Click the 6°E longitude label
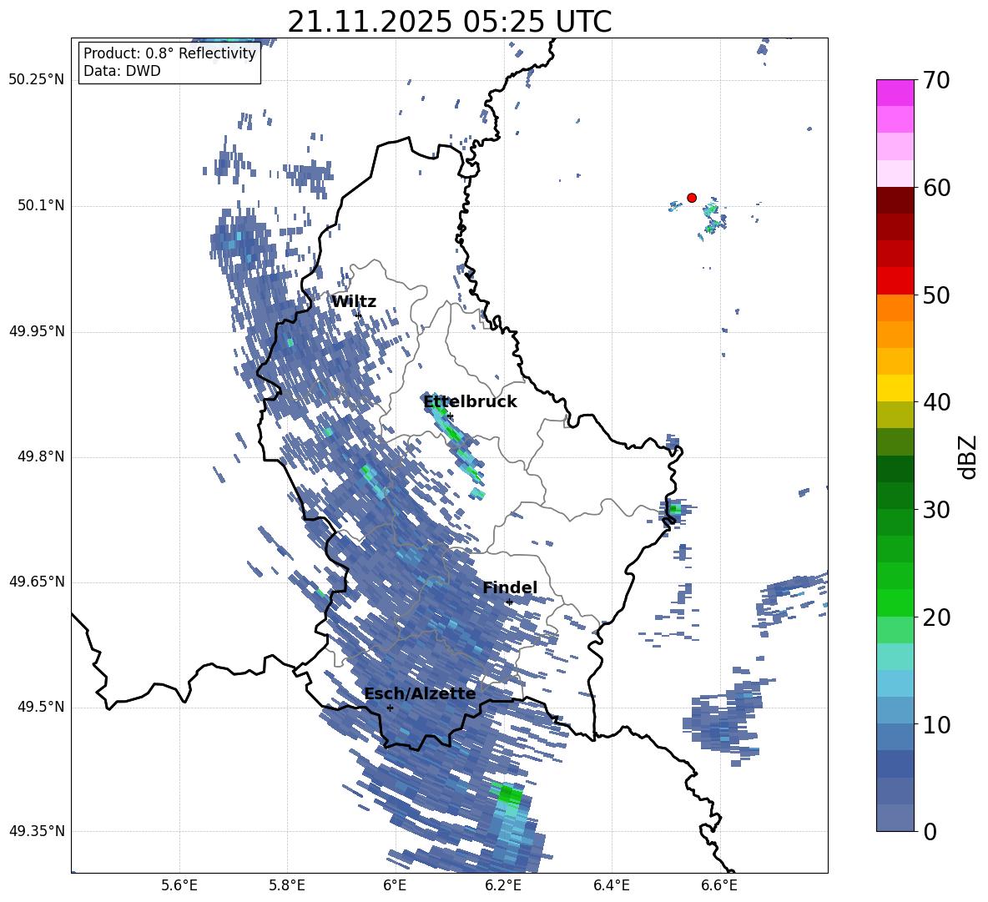The height and width of the screenshot is (902, 988). coord(395,885)
